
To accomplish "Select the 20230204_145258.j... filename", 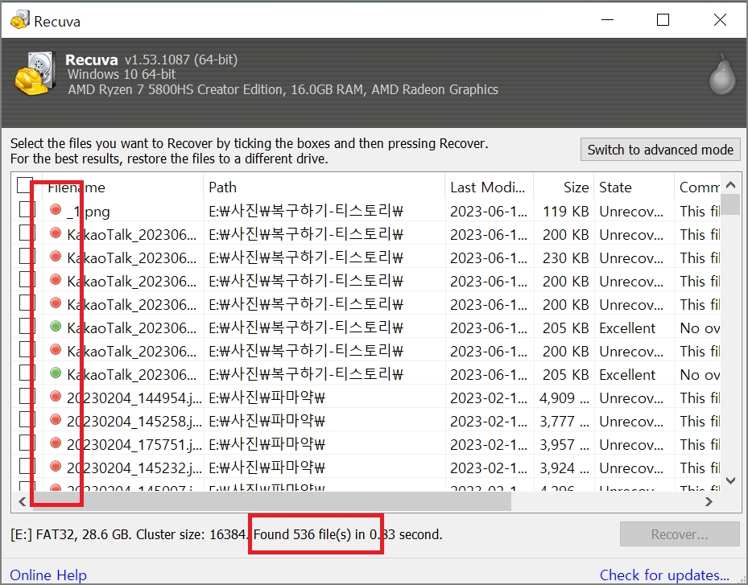I will [x=134, y=422].
